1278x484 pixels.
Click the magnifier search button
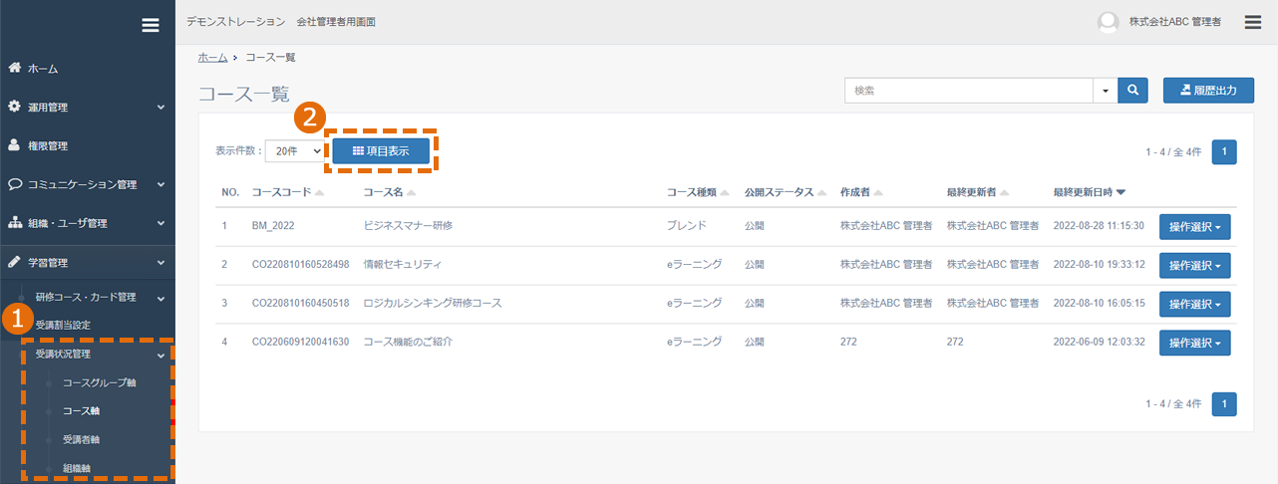pyautogui.click(x=1132, y=91)
